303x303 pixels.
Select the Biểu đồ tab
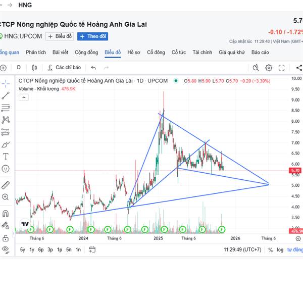pyautogui.click(x=113, y=53)
